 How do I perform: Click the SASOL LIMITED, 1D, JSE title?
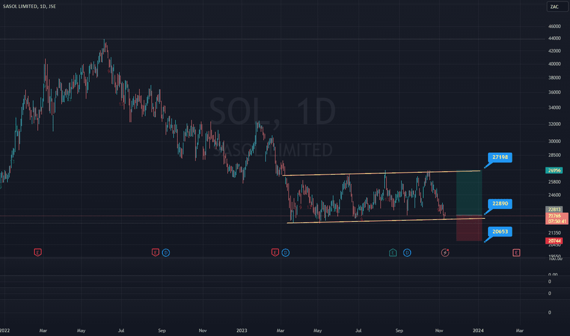(x=29, y=6)
